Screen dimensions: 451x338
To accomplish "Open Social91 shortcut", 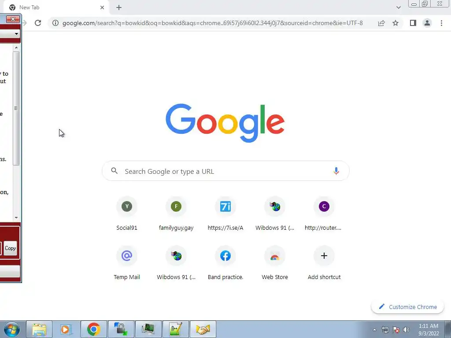I will pyautogui.click(x=126, y=214).
